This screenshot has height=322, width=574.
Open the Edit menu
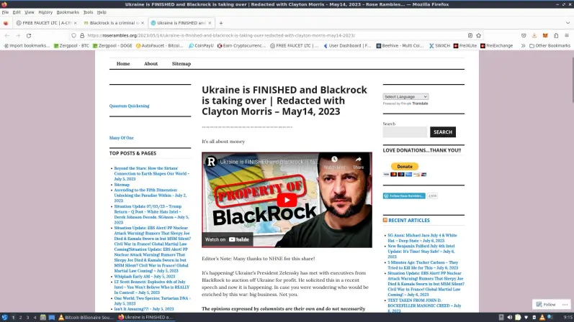coord(17,12)
